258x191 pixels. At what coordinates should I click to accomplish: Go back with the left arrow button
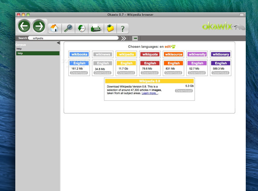(24, 26)
